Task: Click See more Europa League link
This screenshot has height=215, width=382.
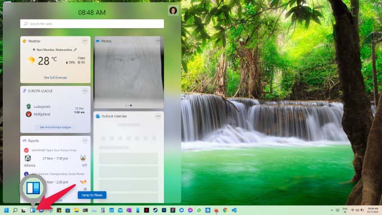Action: [x=55, y=127]
